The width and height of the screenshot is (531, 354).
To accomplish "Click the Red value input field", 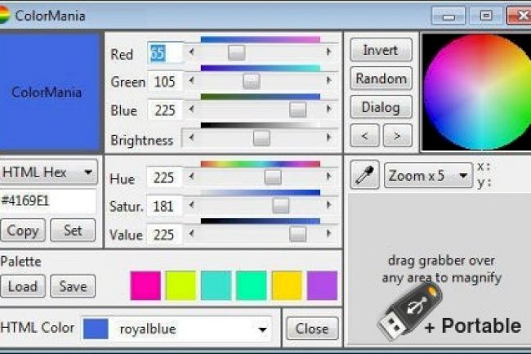I will 164,54.
